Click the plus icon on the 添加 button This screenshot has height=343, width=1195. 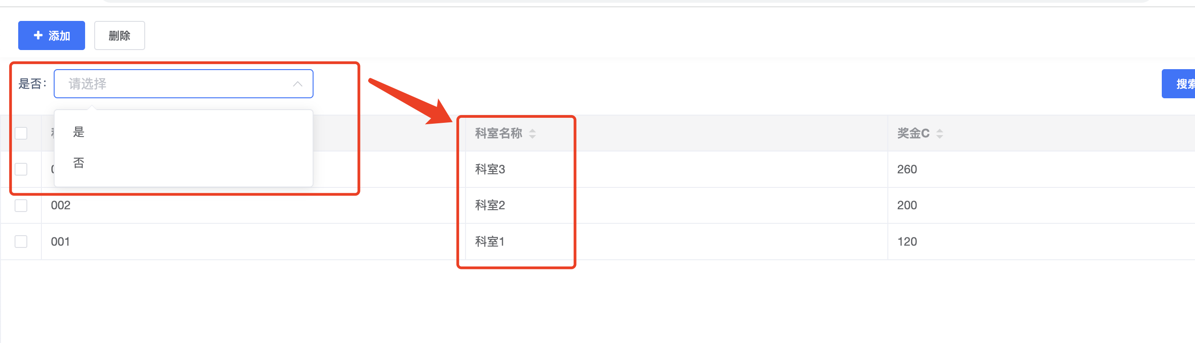38,35
